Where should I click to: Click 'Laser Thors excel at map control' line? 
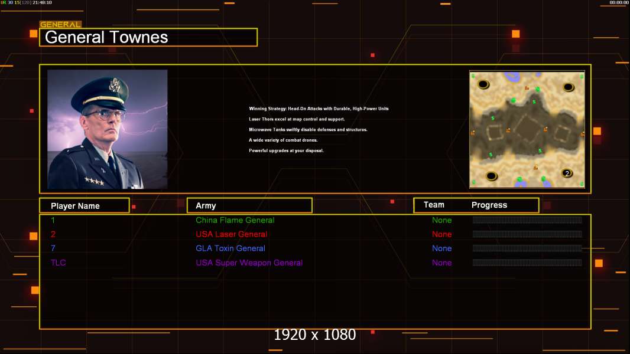click(x=297, y=119)
